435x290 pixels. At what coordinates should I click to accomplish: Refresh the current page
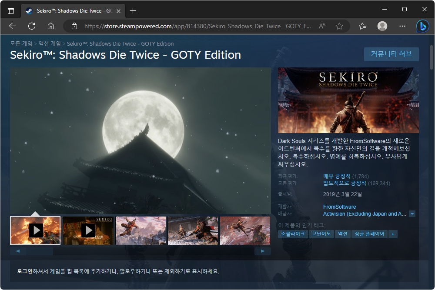[x=32, y=26]
